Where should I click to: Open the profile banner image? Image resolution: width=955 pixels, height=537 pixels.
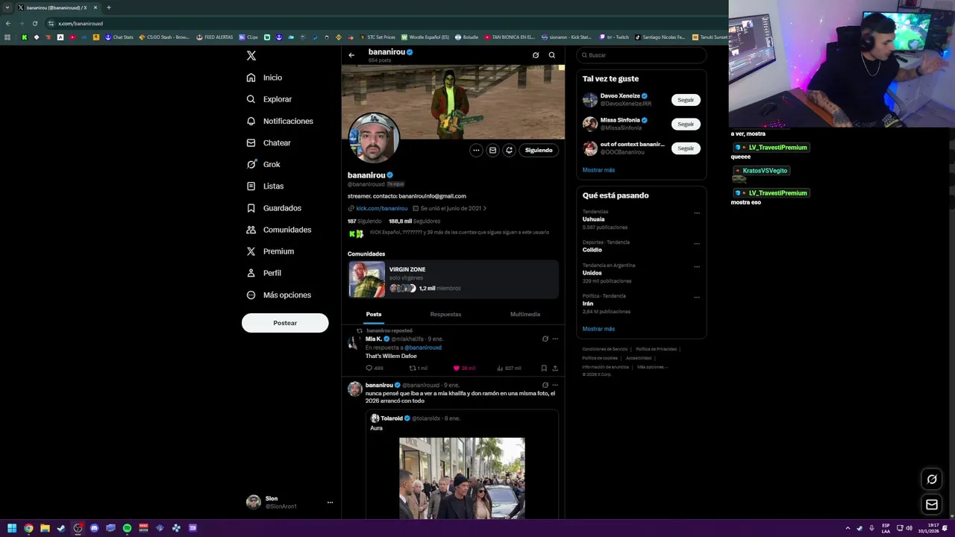453,101
